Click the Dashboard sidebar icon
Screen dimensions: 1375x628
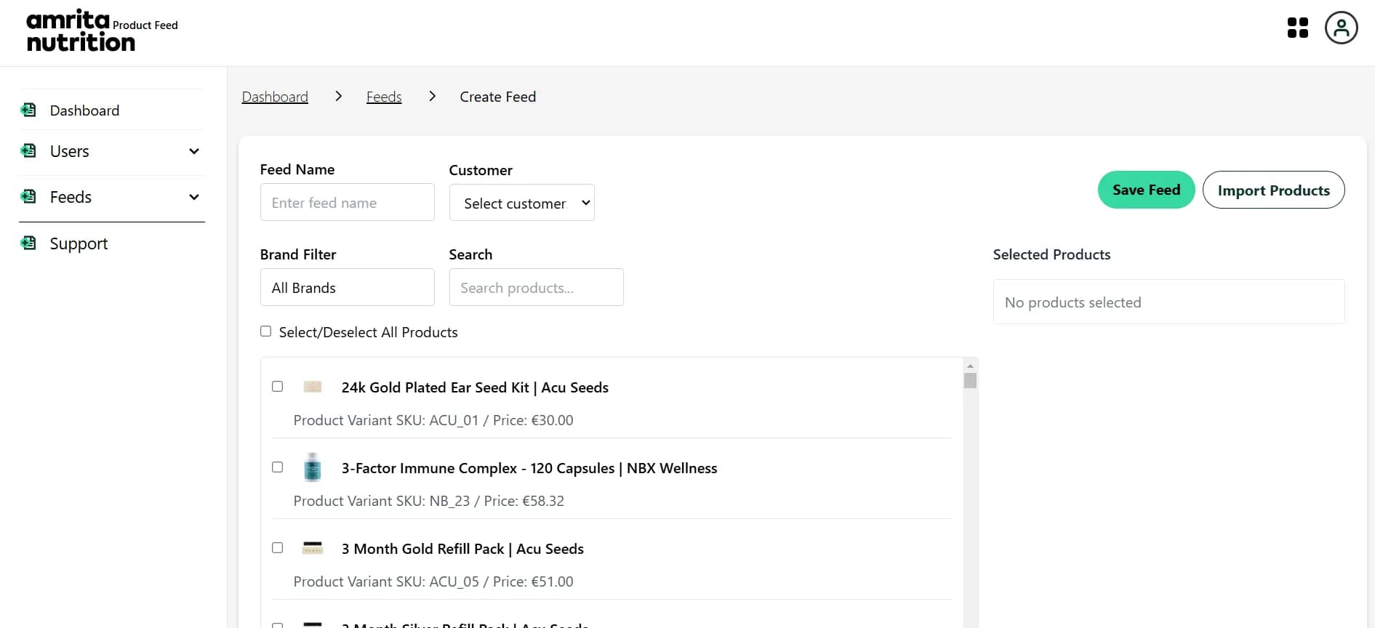click(28, 110)
